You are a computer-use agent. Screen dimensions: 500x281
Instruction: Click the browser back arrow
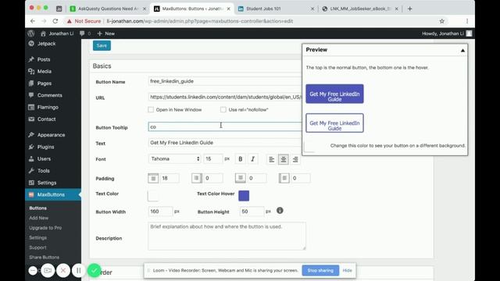[33, 21]
